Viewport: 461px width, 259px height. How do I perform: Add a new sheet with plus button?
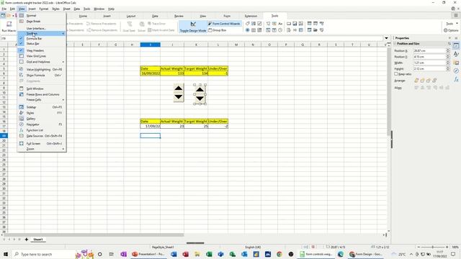[x=26, y=240]
